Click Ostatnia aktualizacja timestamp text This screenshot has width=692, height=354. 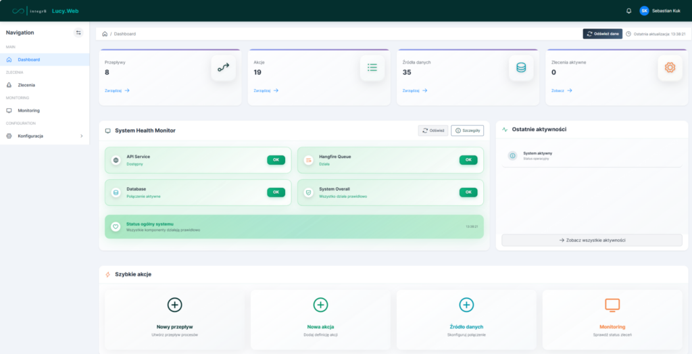coord(660,34)
